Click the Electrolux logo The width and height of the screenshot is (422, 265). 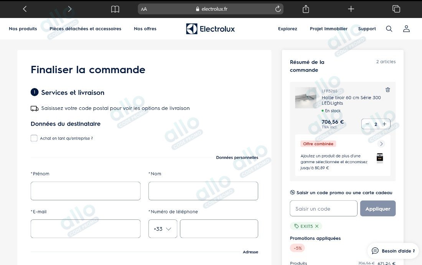point(211,29)
